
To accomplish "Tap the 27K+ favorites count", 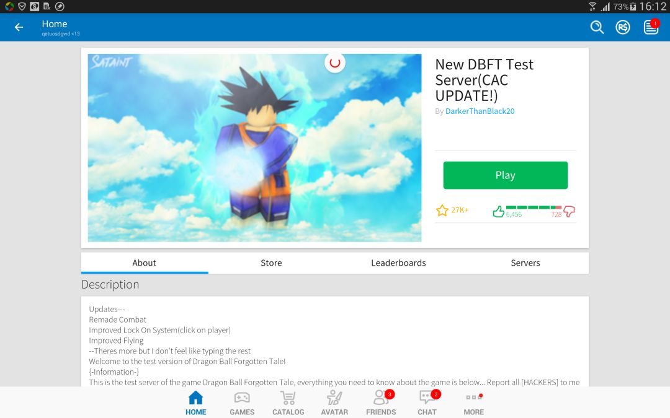I will pos(460,210).
